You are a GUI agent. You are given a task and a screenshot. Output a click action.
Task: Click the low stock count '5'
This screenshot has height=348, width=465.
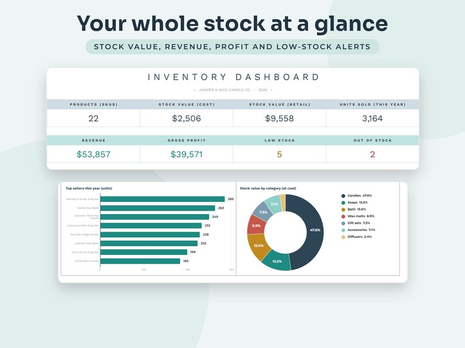pyautogui.click(x=279, y=154)
